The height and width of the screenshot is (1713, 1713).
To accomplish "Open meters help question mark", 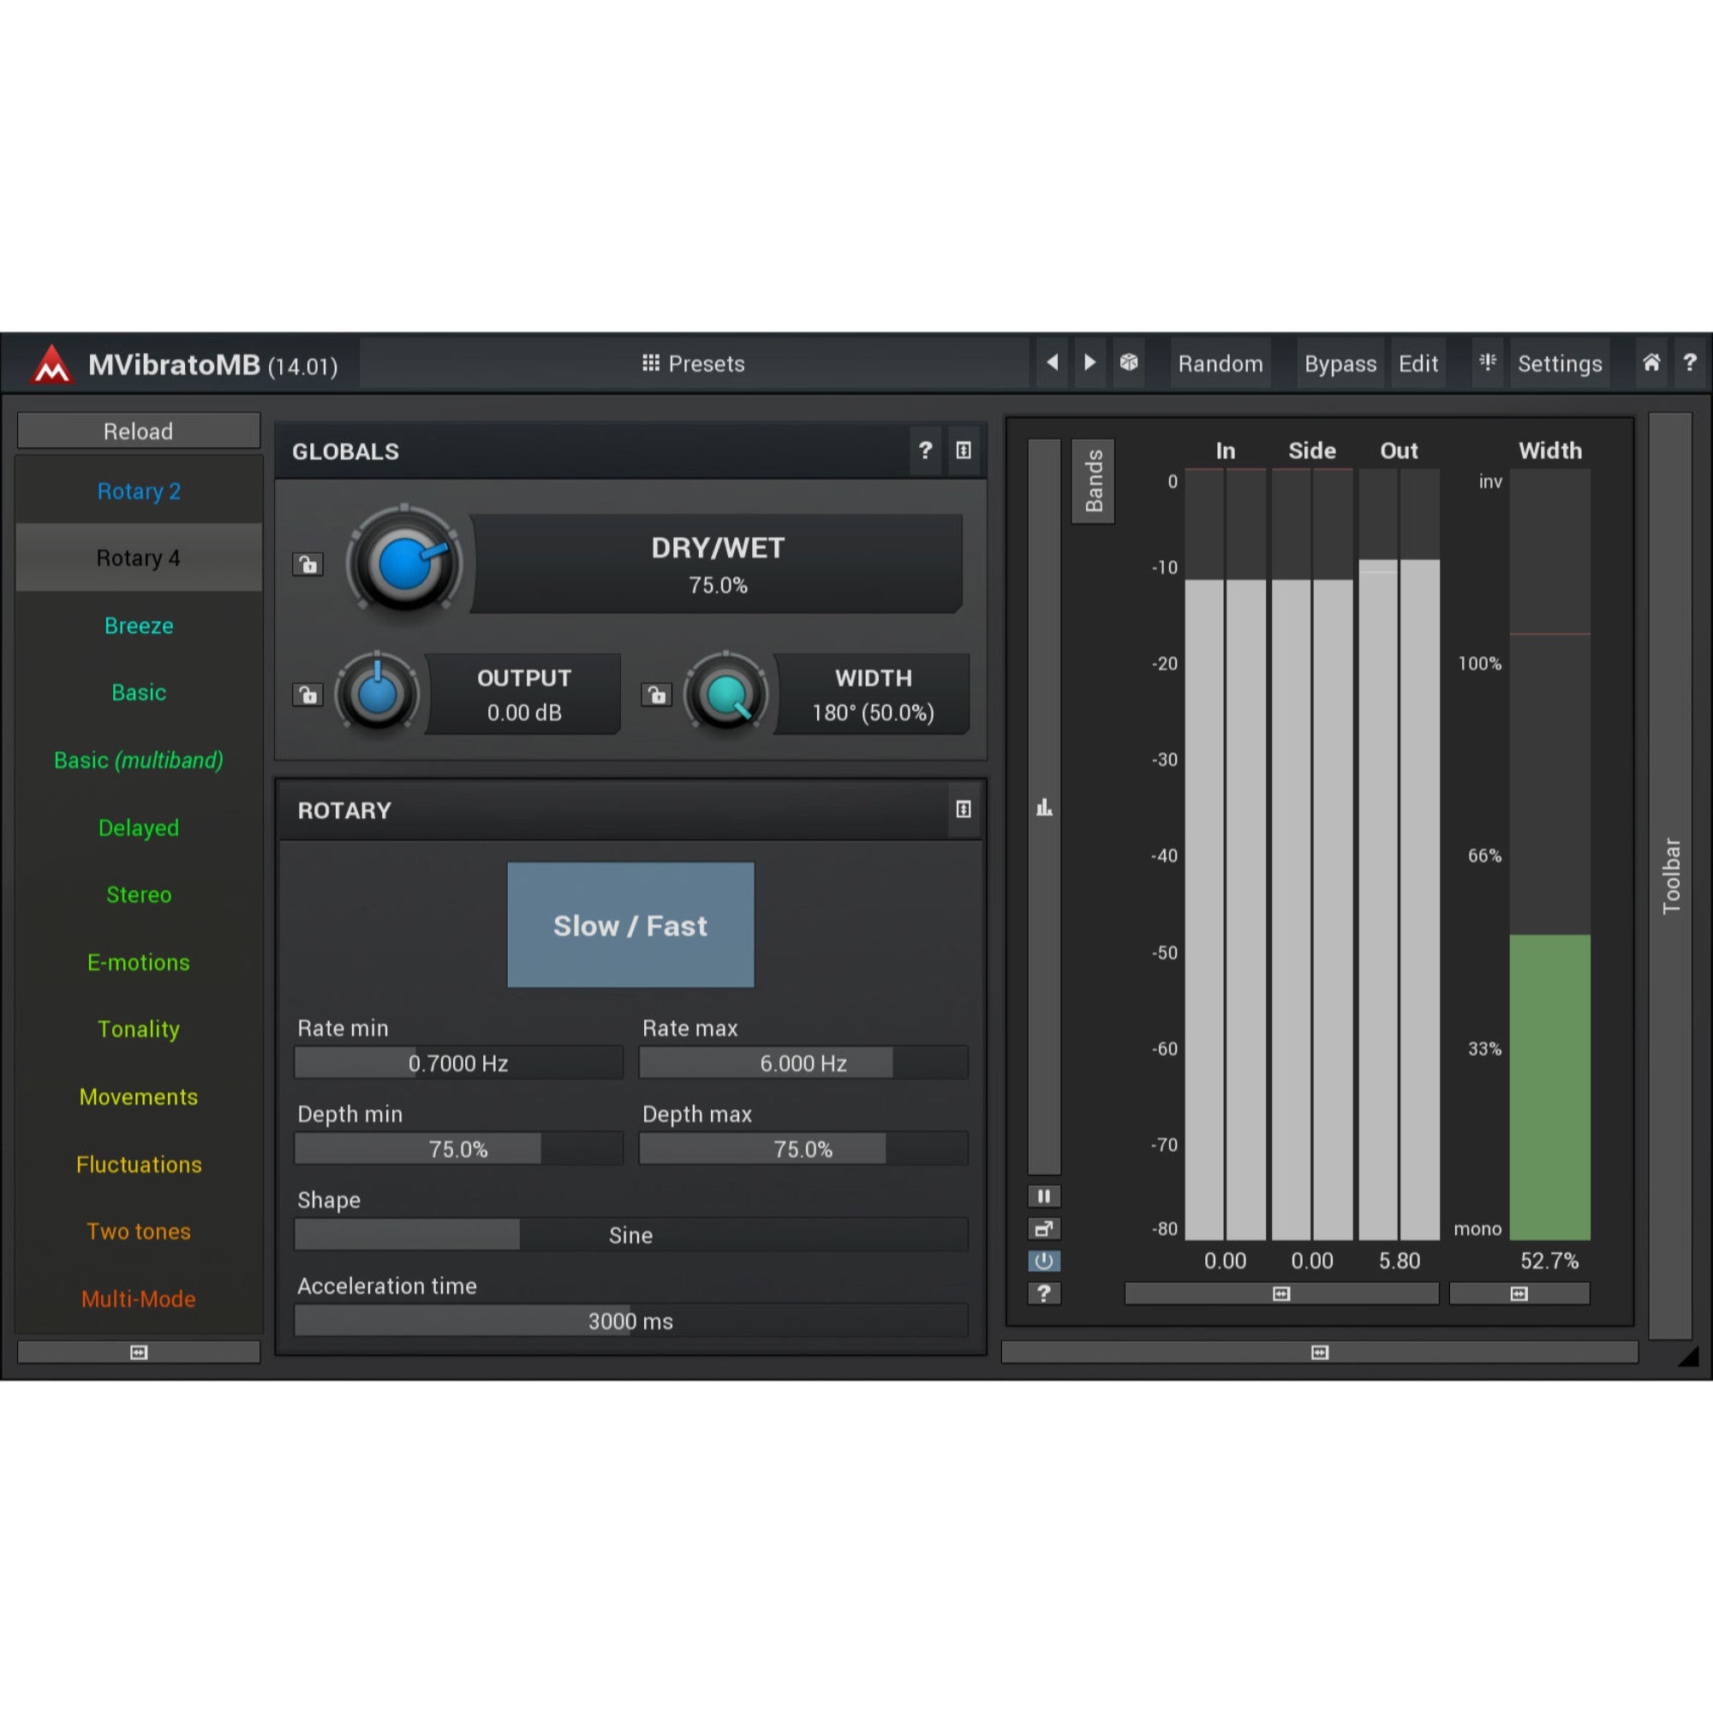I will click(x=1043, y=1293).
